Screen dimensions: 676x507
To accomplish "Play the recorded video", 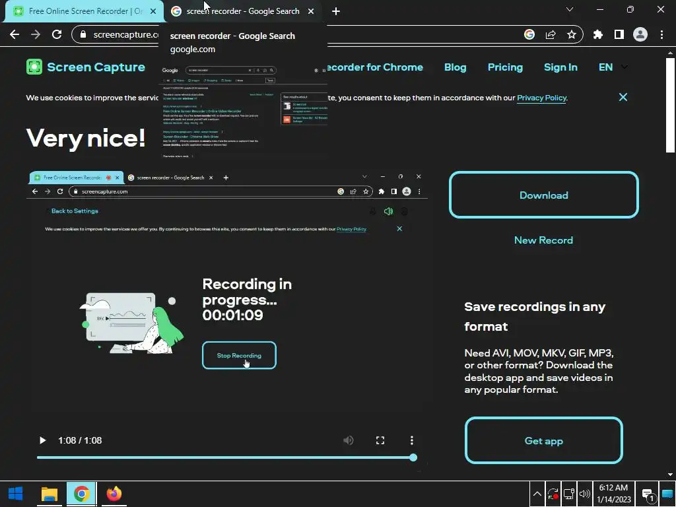I will [x=42, y=440].
